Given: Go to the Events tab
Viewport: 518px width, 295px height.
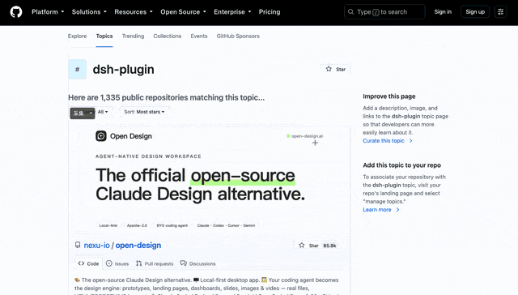Looking at the screenshot, I should click(x=199, y=36).
